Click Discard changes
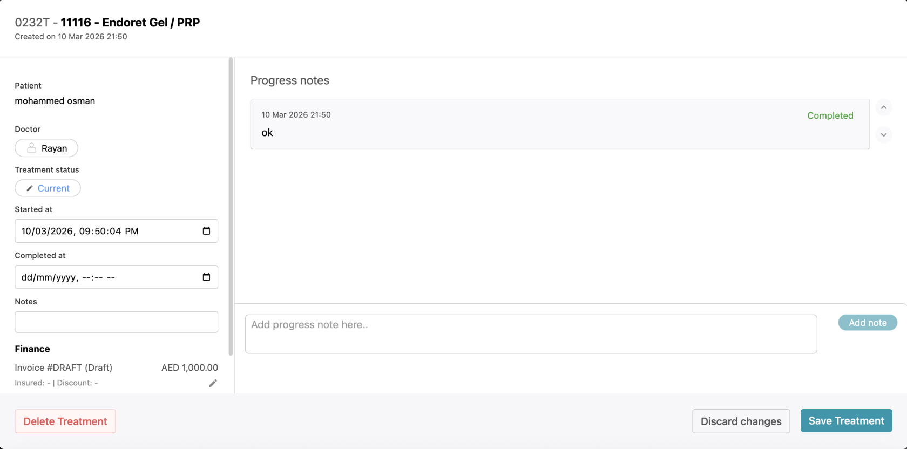 click(741, 421)
